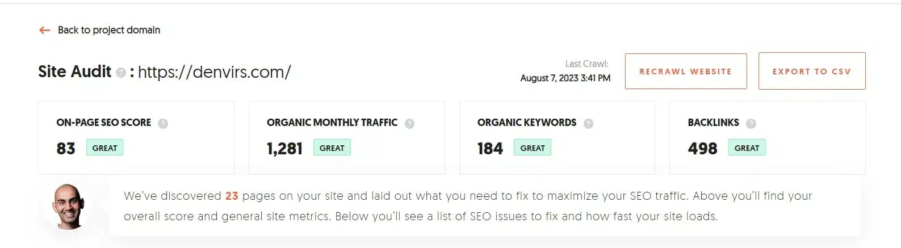The image size is (901, 248).
Task: Select the Organic Monthly Traffic card
Action: coord(347,138)
